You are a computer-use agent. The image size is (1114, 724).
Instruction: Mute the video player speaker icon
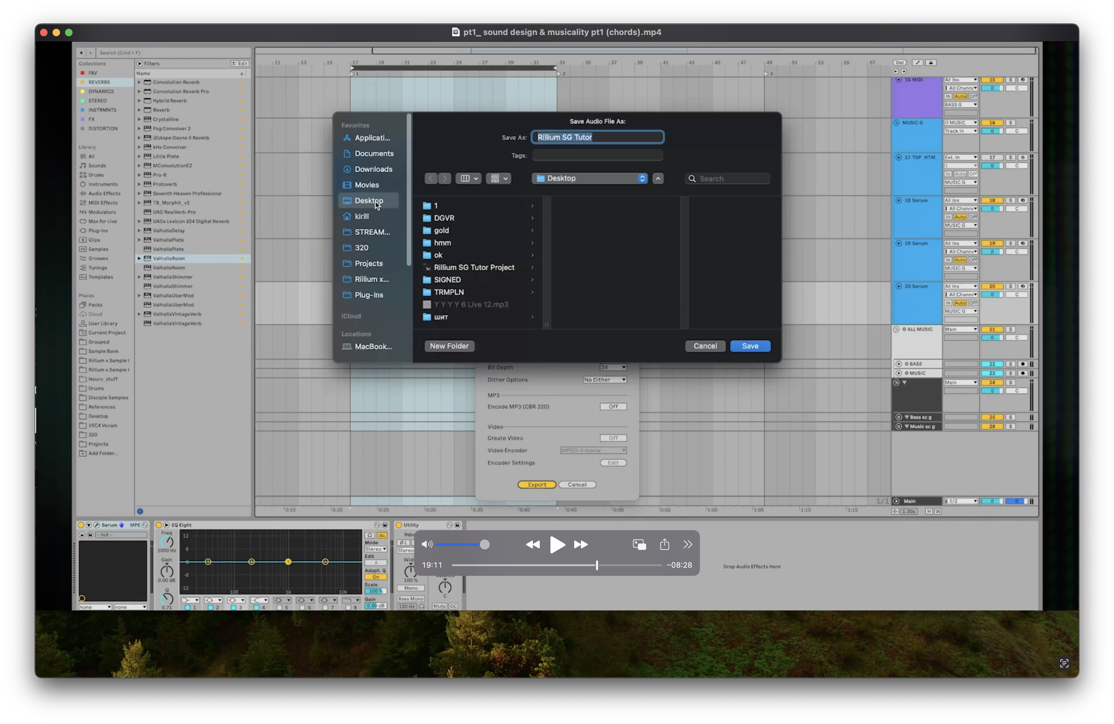pos(427,544)
